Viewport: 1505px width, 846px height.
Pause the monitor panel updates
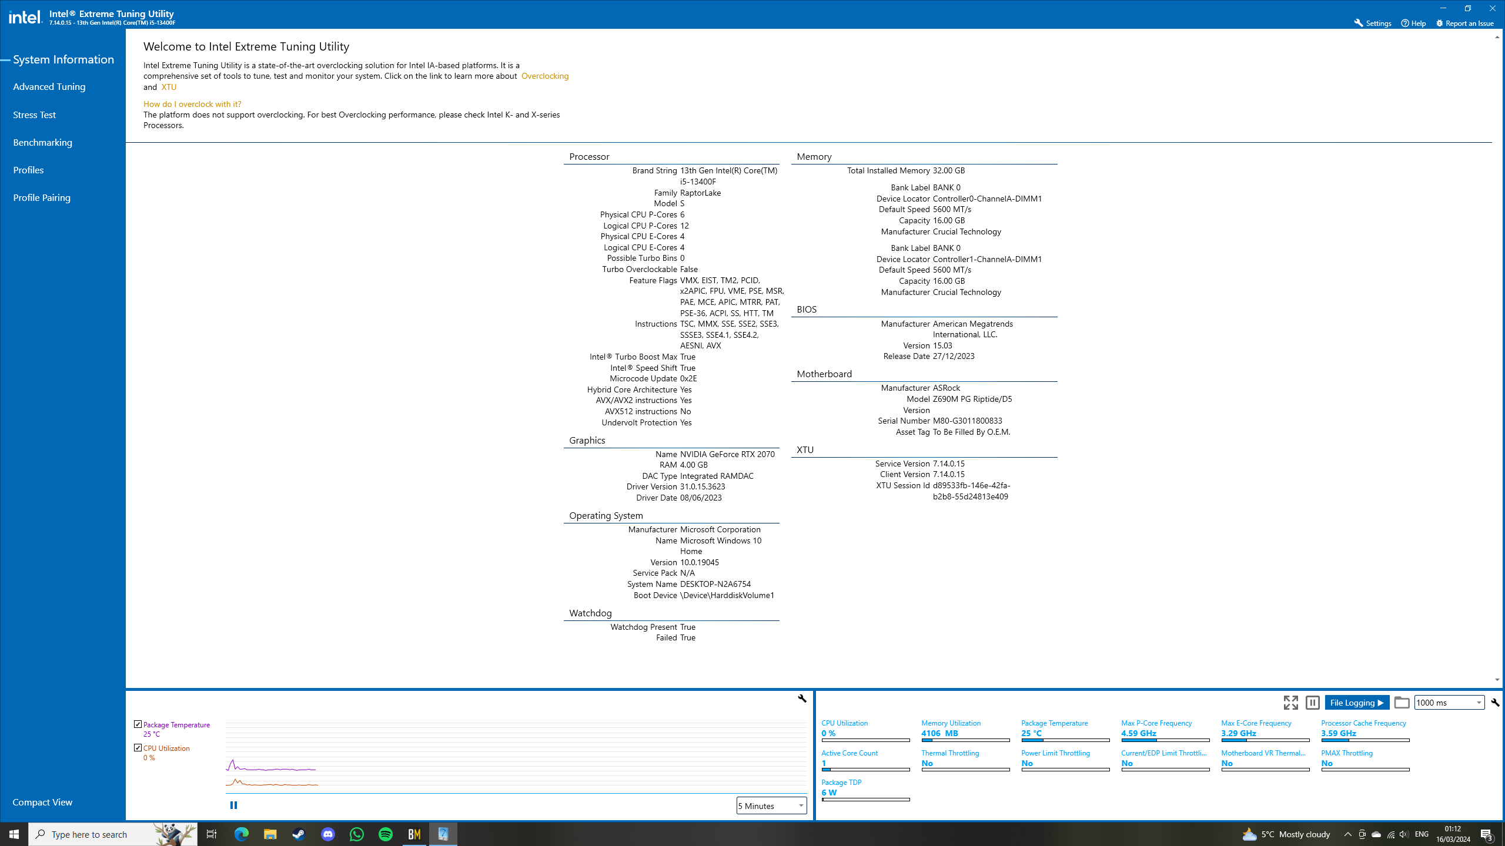(1312, 703)
